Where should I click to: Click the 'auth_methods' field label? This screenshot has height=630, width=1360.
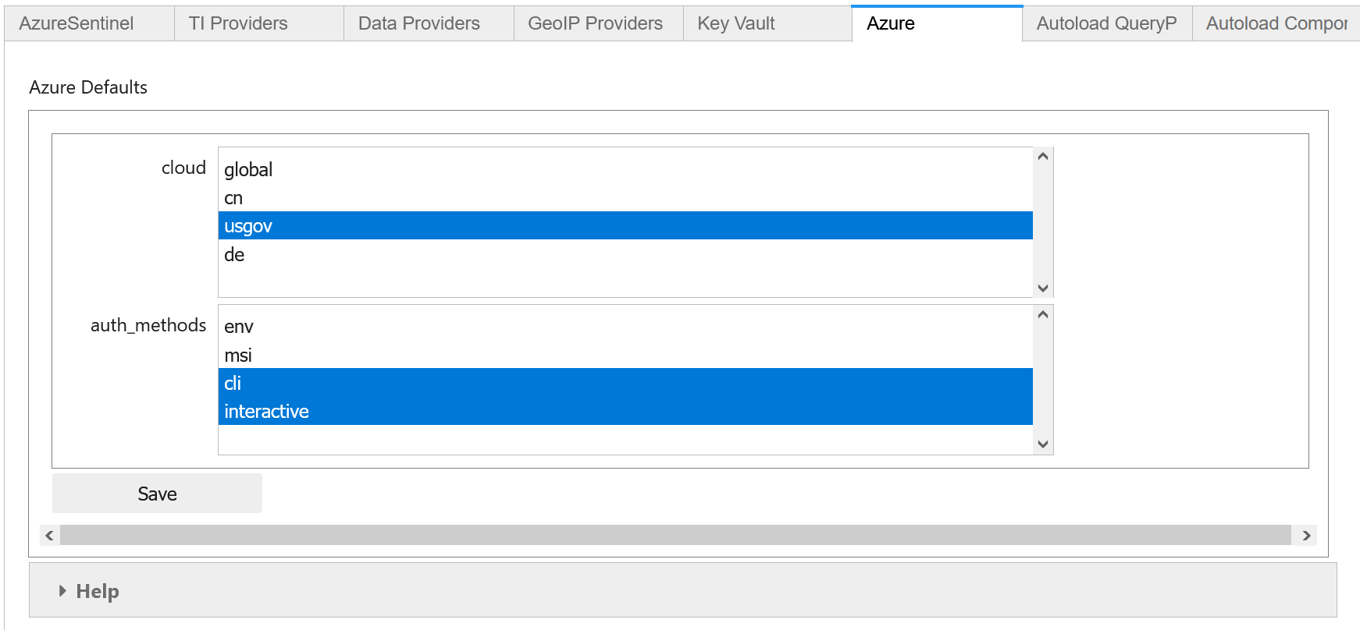coord(148,325)
